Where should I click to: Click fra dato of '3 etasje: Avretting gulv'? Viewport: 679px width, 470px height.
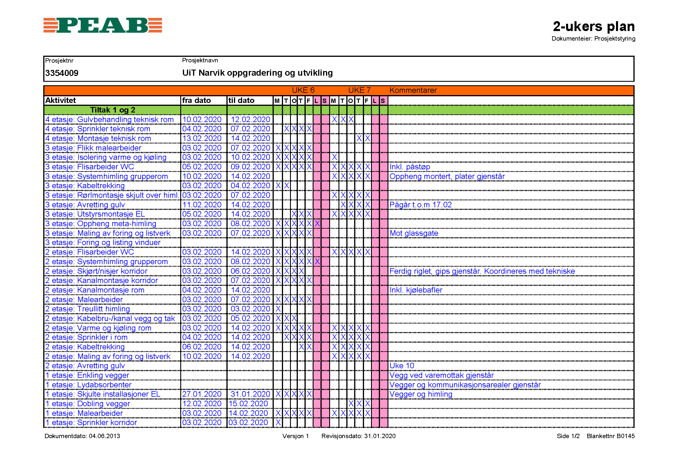click(x=202, y=205)
